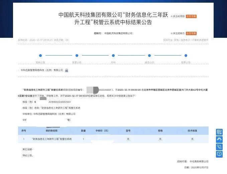The height and width of the screenshot is (174, 227).
Task: Click 无 in the 技术标准 column
Action: pos(192,139)
